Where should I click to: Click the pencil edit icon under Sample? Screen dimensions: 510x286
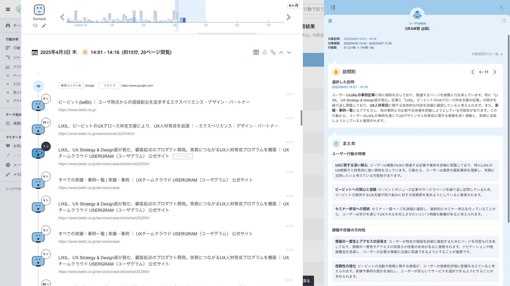coord(44,26)
